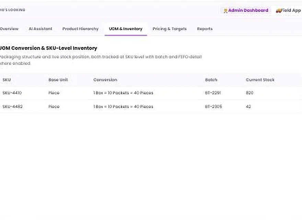This screenshot has width=302, height=220.
Task: Switch to the Reports tab
Action: 205,29
